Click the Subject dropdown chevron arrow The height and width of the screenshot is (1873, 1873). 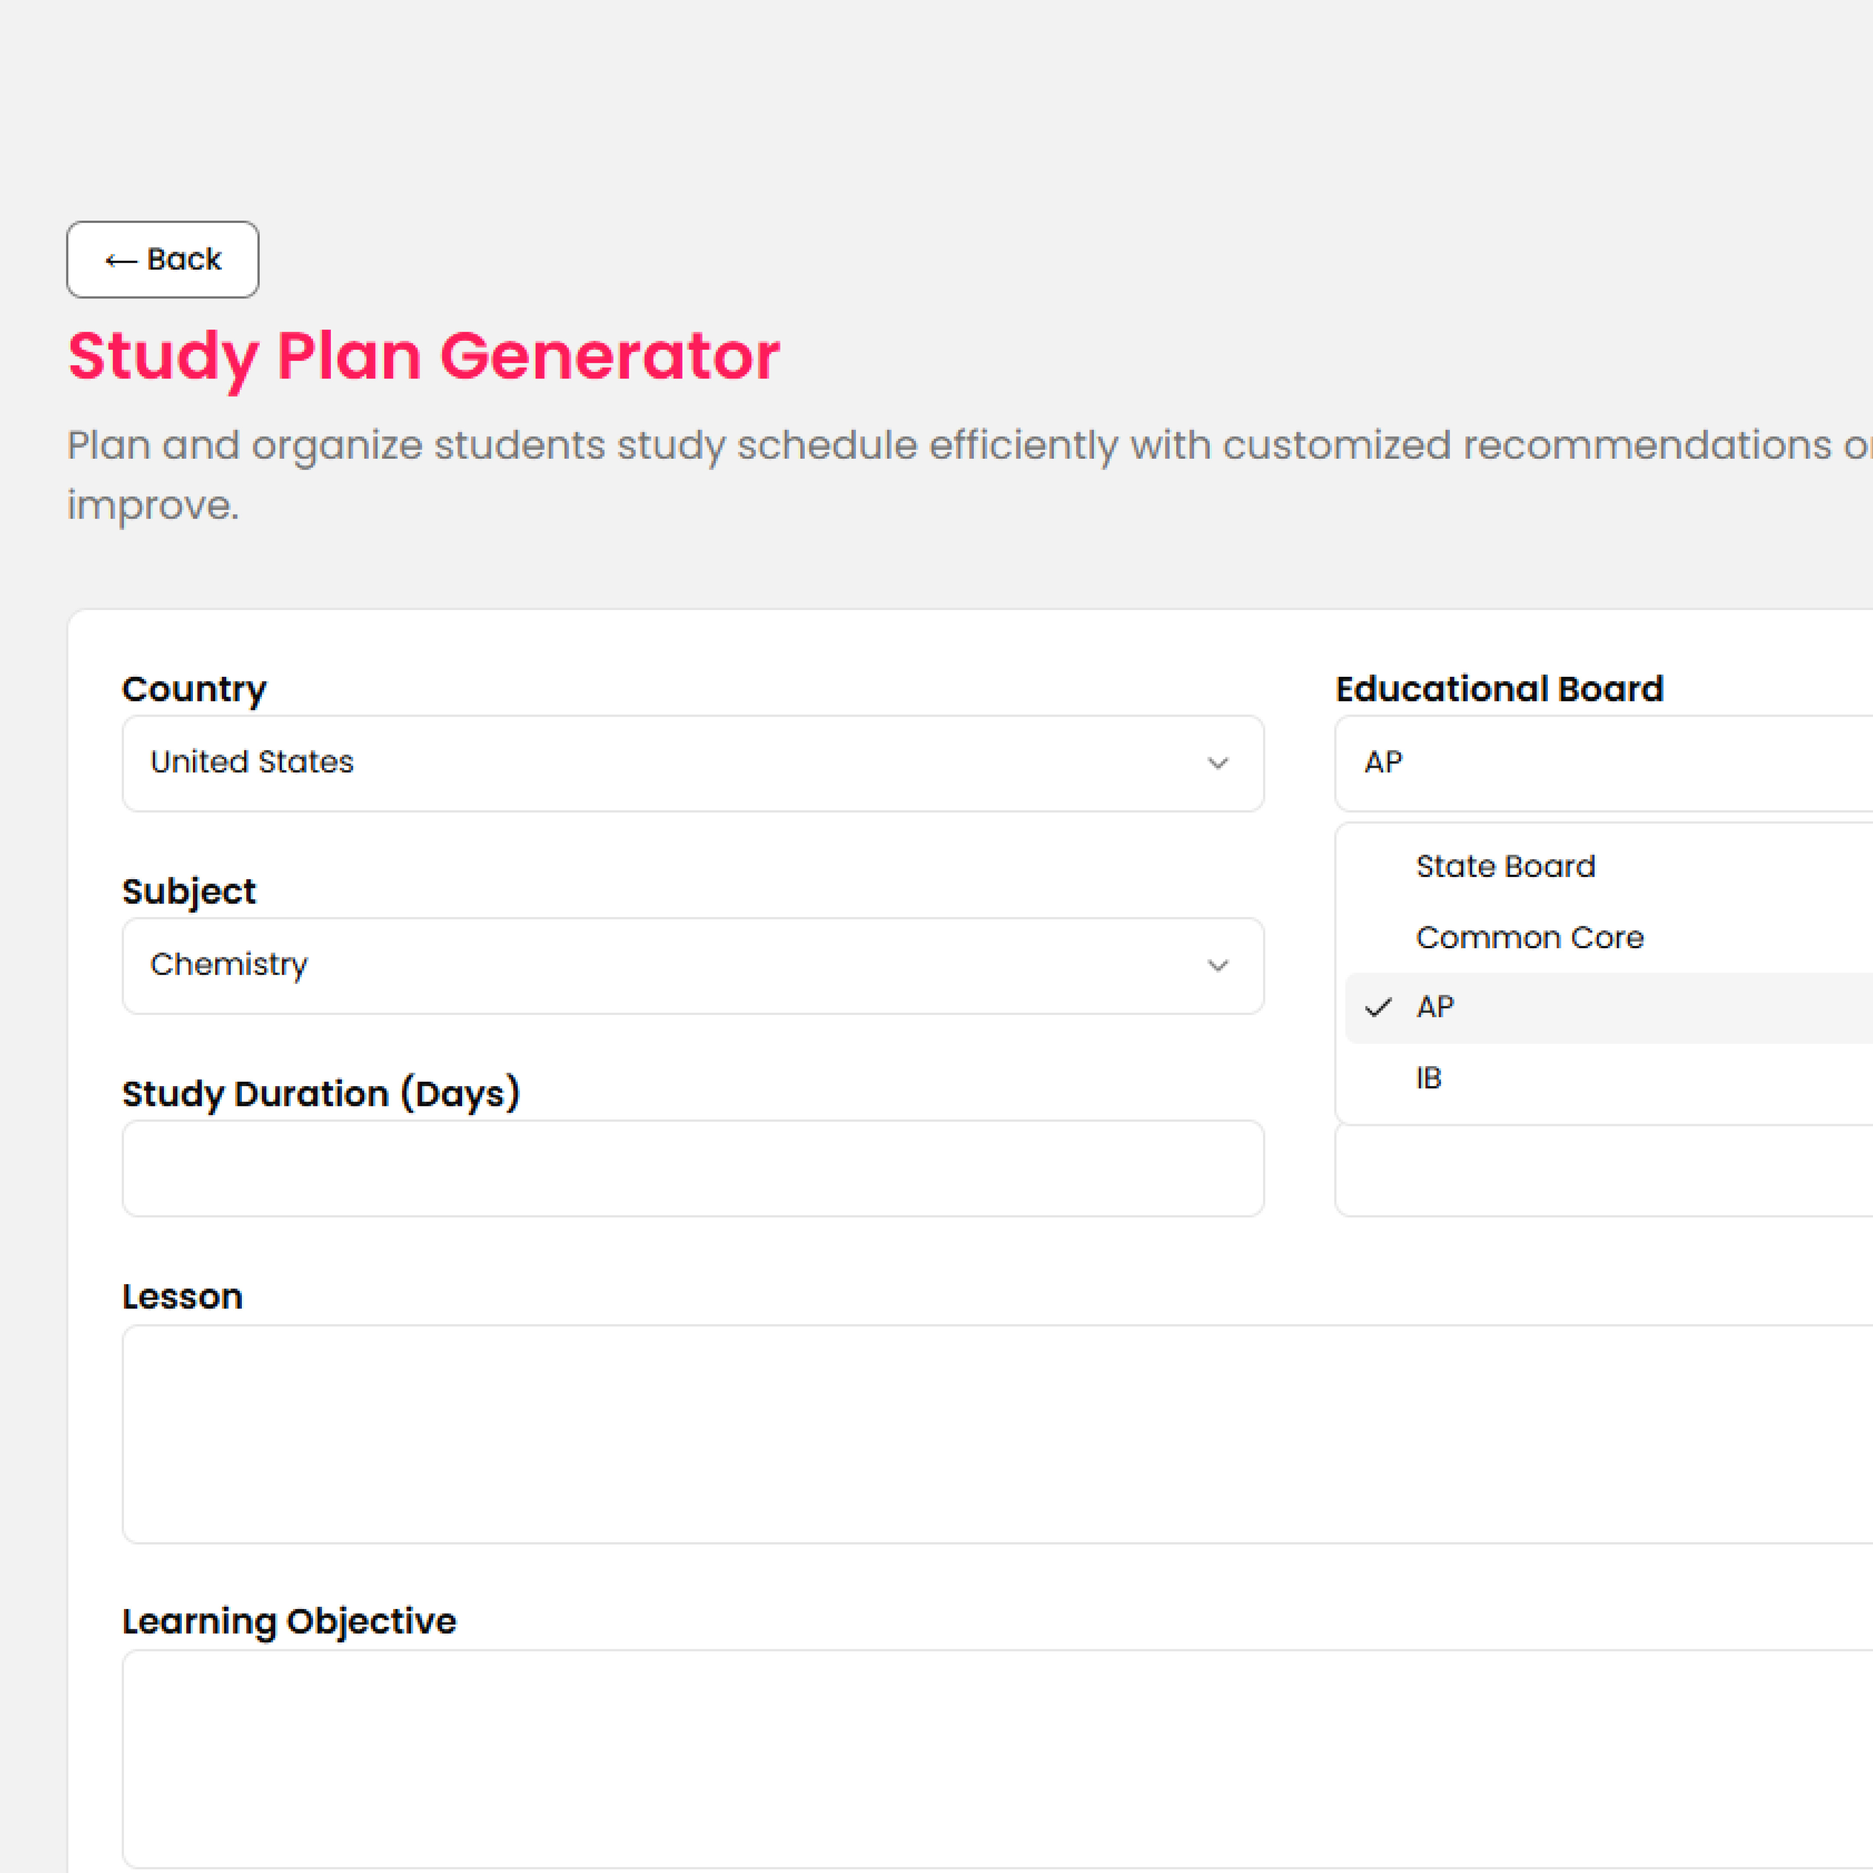pyautogui.click(x=1217, y=966)
